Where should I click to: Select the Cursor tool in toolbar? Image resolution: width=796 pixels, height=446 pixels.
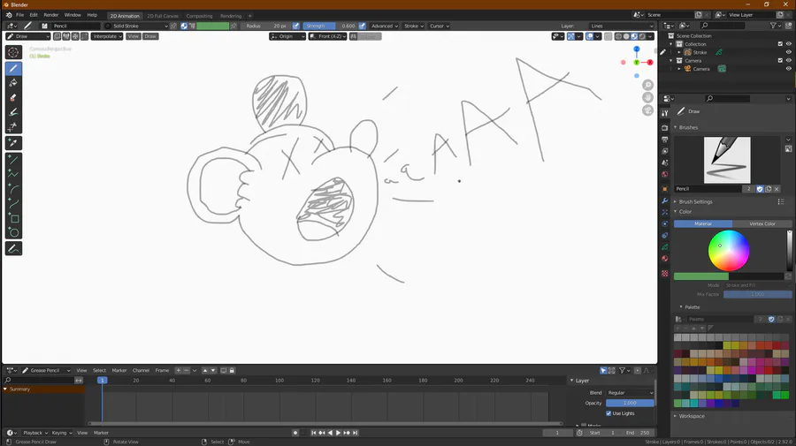pos(13,52)
